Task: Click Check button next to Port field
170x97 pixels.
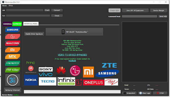Action: pos(57,16)
